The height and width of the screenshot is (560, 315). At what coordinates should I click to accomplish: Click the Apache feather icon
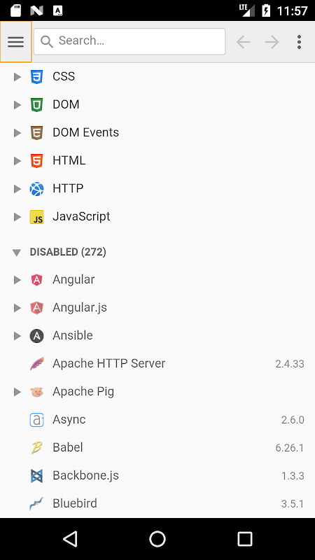pyautogui.click(x=36, y=363)
